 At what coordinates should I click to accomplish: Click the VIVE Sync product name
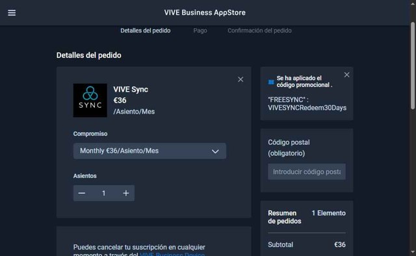pos(131,90)
